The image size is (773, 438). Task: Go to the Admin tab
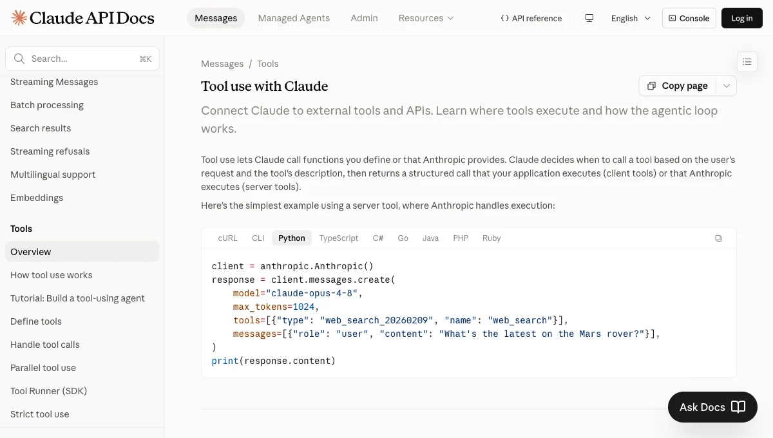pyautogui.click(x=364, y=18)
